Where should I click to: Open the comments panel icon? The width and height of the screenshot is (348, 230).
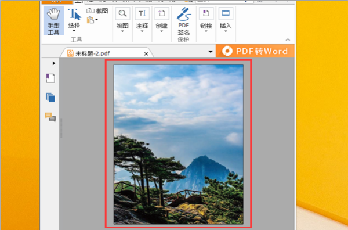point(50,117)
